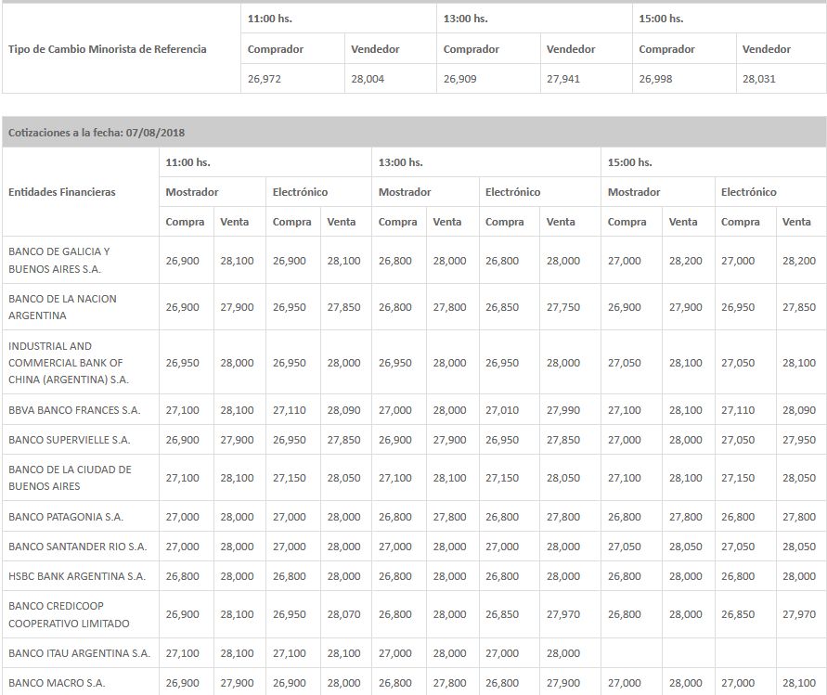
Task: Select the 'BANCO DE LA NACION ARGENTINA' row name
Action: tap(62, 307)
